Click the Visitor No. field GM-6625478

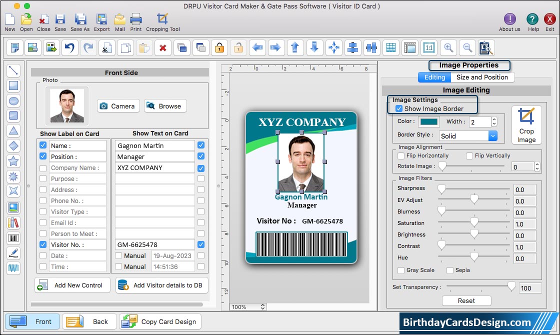coord(154,244)
